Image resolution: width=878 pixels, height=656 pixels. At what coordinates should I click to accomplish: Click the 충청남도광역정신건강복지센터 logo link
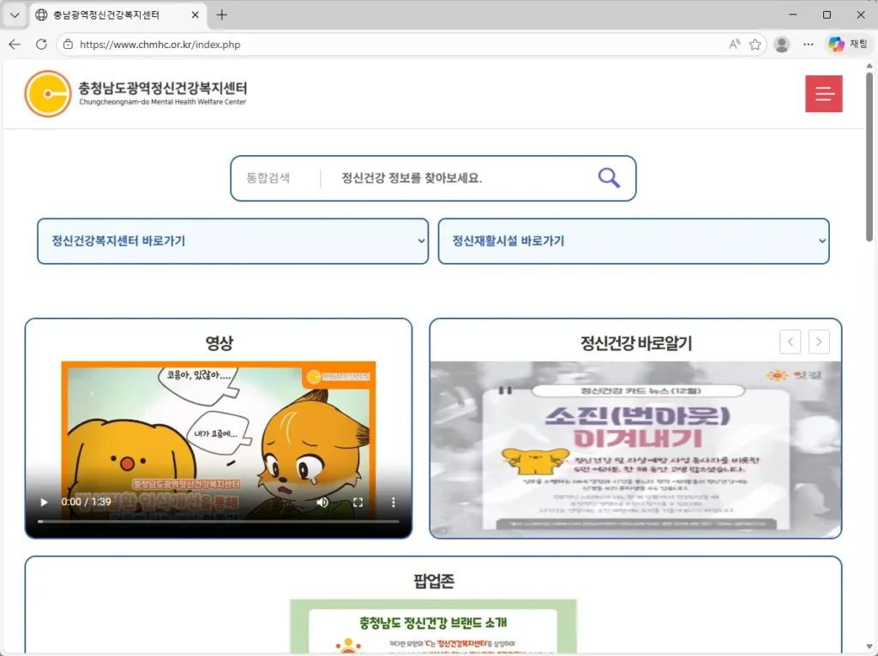[137, 93]
